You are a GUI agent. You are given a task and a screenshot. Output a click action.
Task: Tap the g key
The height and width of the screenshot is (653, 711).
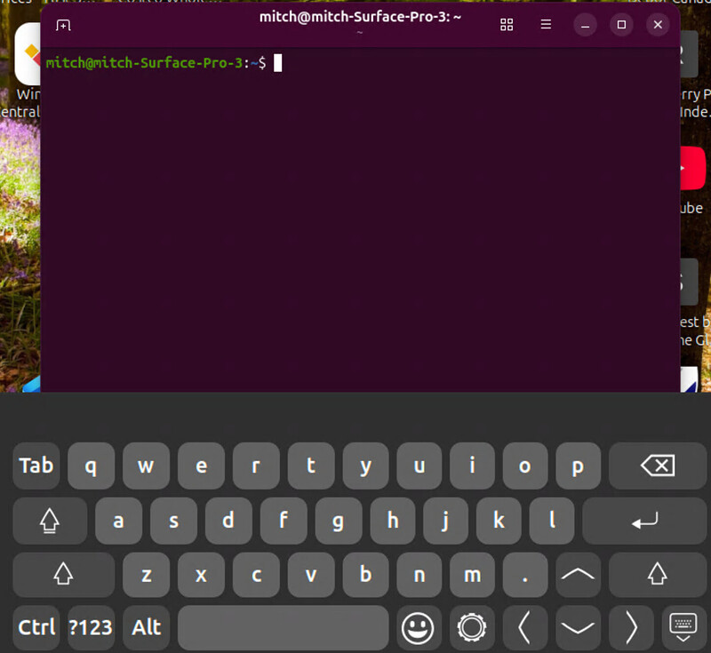339,521
